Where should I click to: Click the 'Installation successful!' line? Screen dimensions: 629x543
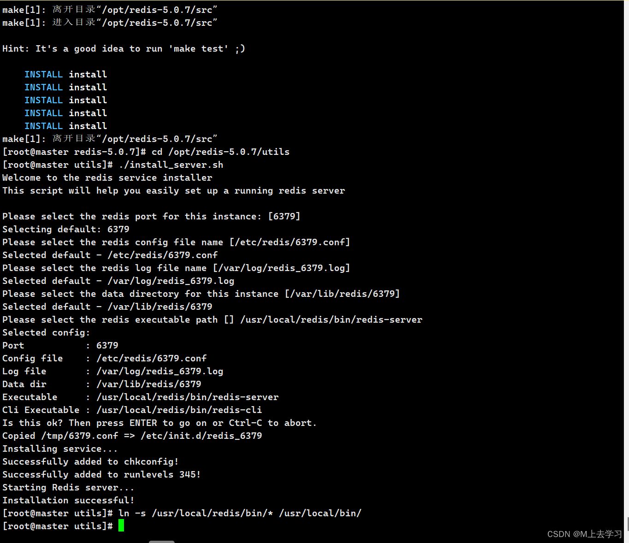click(68, 500)
